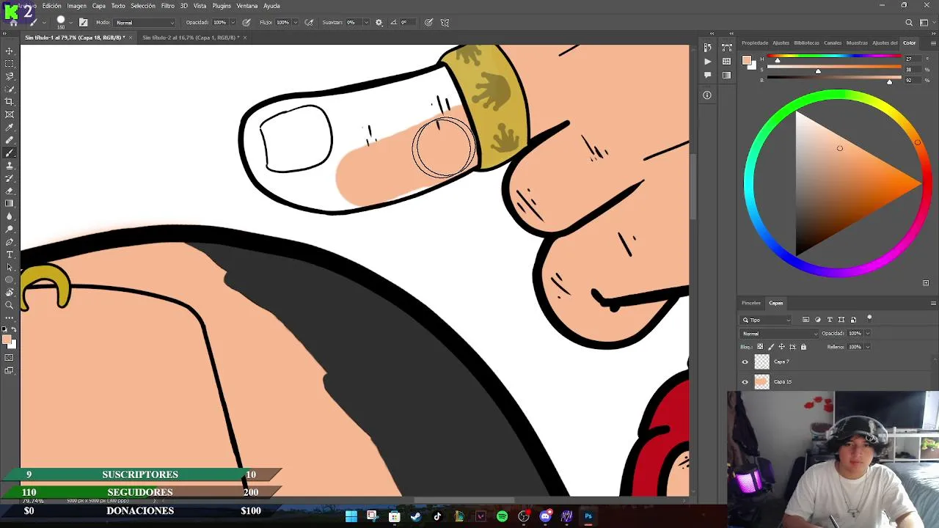Open the Opacidad dropdown in options bar
The height and width of the screenshot is (528, 939).
pos(233,23)
